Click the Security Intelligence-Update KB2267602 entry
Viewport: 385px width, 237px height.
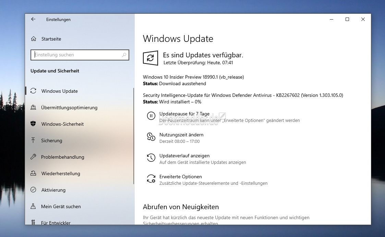(x=243, y=95)
